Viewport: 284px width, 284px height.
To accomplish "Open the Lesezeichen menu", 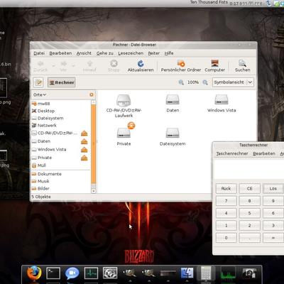I will click(131, 53).
